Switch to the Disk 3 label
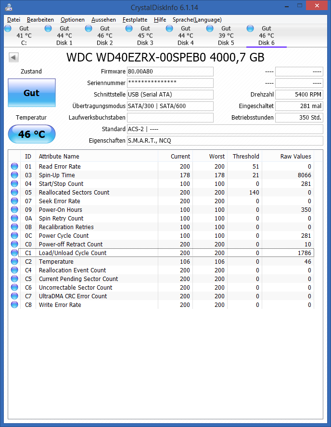This screenshot has height=427, width=331. click(x=145, y=43)
